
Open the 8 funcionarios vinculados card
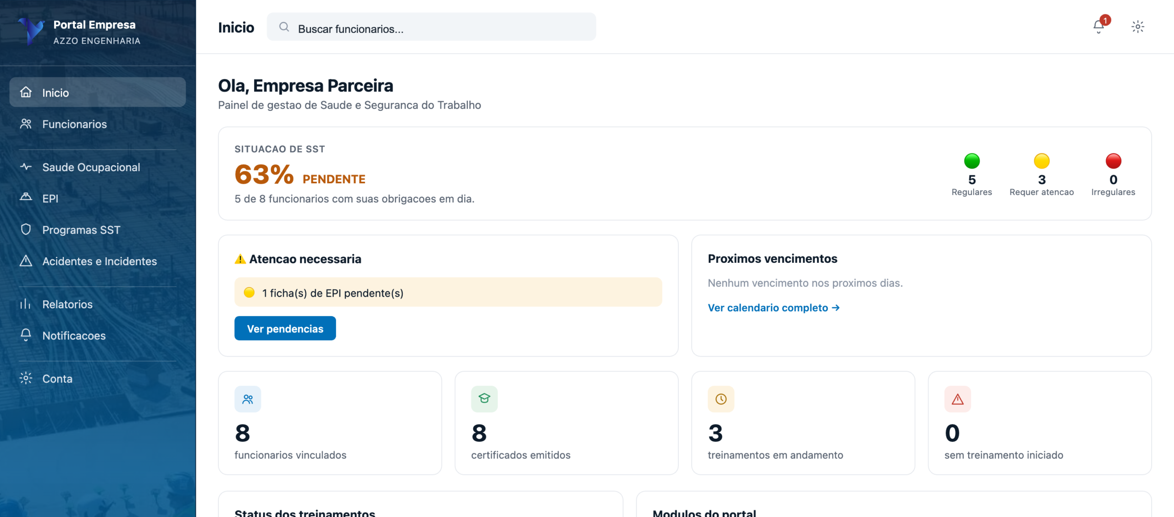point(330,423)
